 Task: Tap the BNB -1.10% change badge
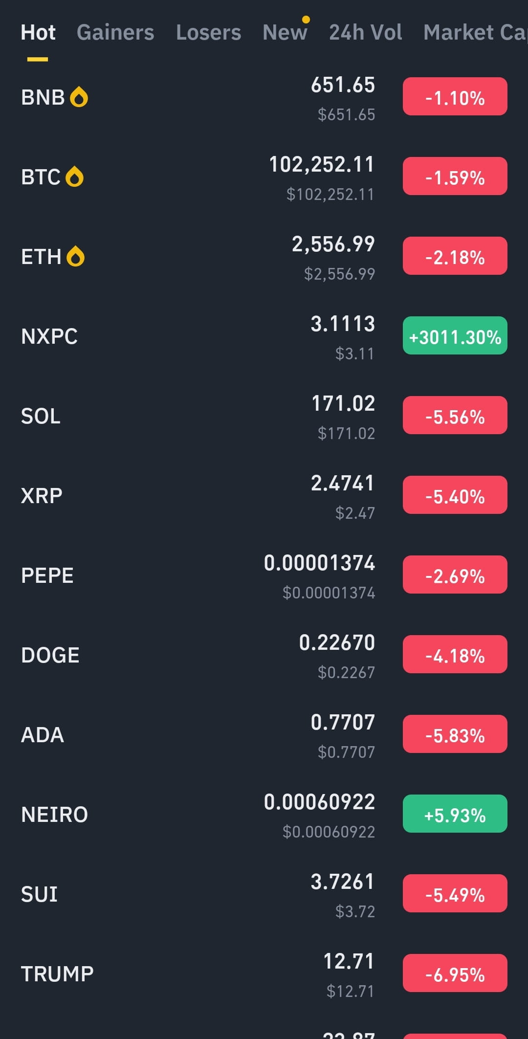click(x=455, y=96)
